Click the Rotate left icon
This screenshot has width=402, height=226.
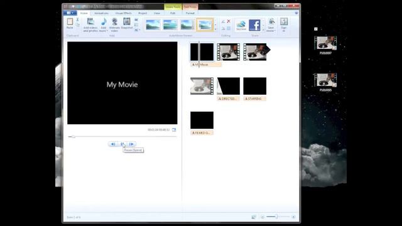224,21
